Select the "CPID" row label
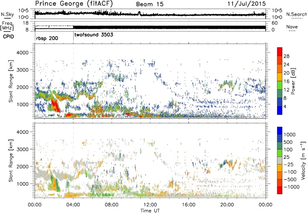This screenshot has width=307, height=213. tap(8, 37)
